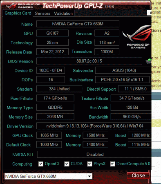Viewport: 161px width, 184px height.
Task: Switch to the Sensors tab
Action: (x=42, y=13)
